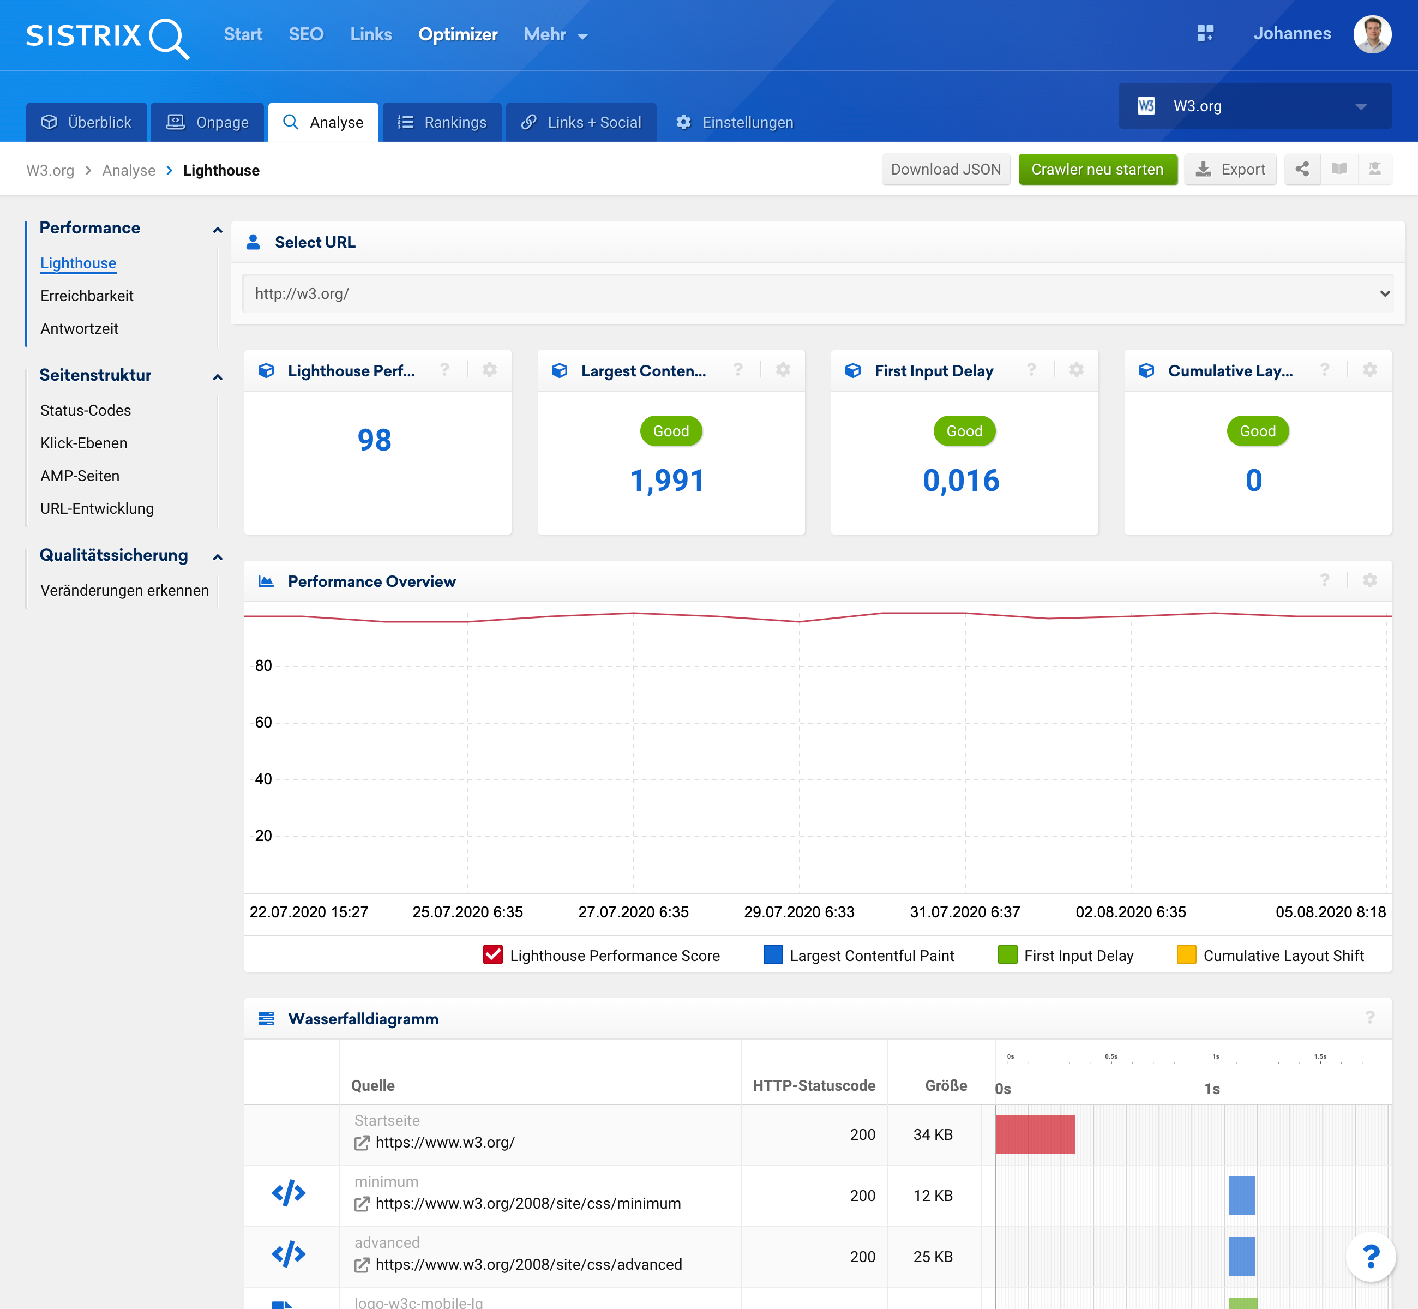Click the open book handbook icon
Image resolution: width=1418 pixels, height=1309 pixels.
click(x=1339, y=169)
